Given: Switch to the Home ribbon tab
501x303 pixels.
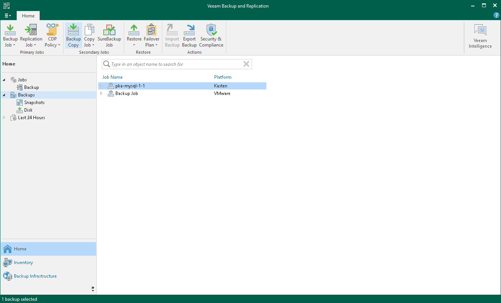Looking at the screenshot, I should (28, 16).
